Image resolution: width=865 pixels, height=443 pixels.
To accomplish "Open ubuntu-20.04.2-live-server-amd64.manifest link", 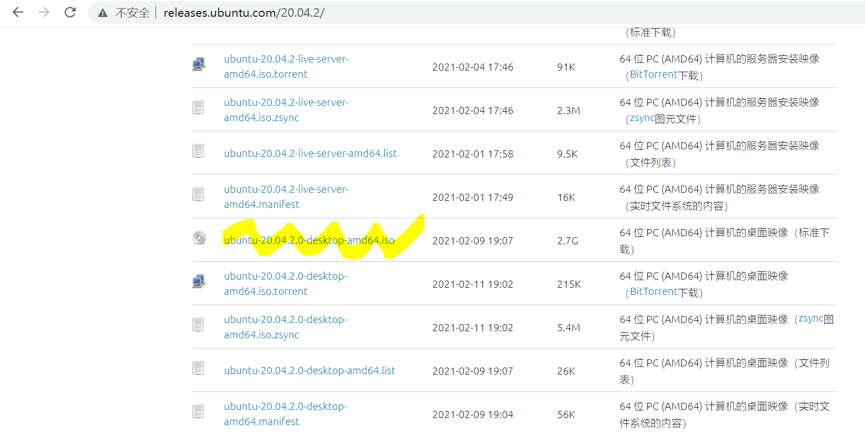I will (x=287, y=197).
